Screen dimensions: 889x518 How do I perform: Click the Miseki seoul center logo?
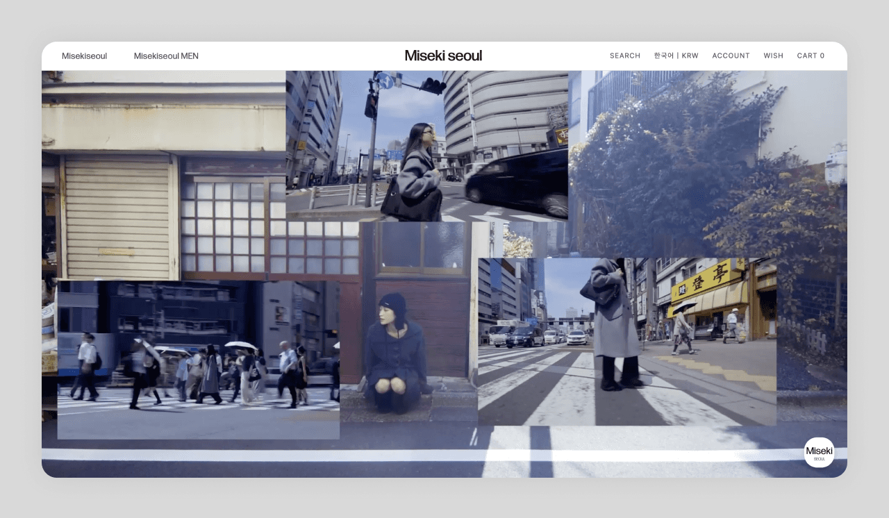click(x=443, y=56)
